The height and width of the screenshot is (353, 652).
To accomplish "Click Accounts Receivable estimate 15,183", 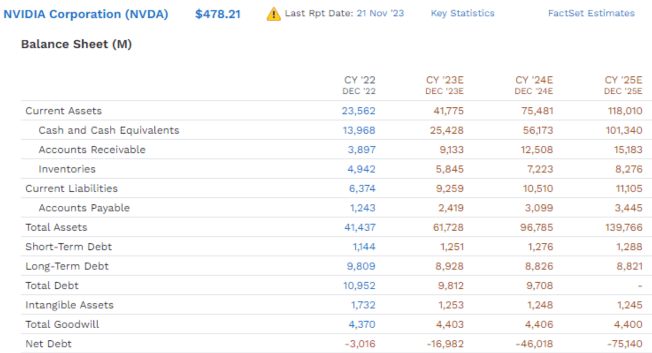I will point(628,150).
